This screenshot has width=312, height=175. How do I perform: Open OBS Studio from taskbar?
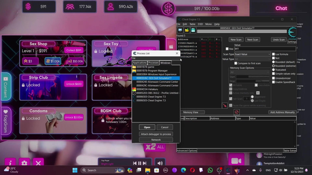219,170
